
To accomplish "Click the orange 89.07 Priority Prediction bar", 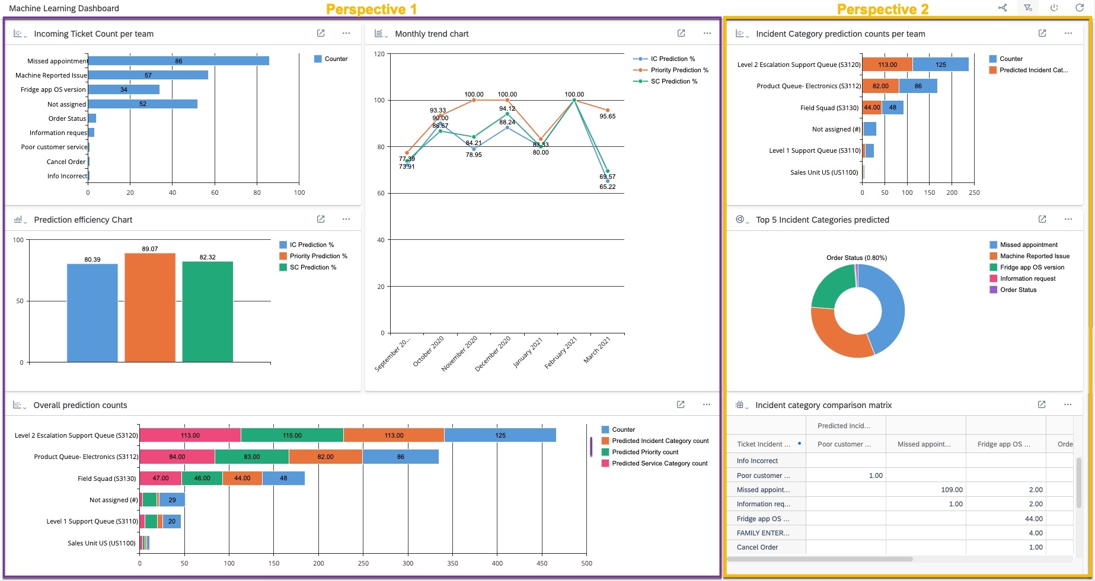I will (x=150, y=307).
